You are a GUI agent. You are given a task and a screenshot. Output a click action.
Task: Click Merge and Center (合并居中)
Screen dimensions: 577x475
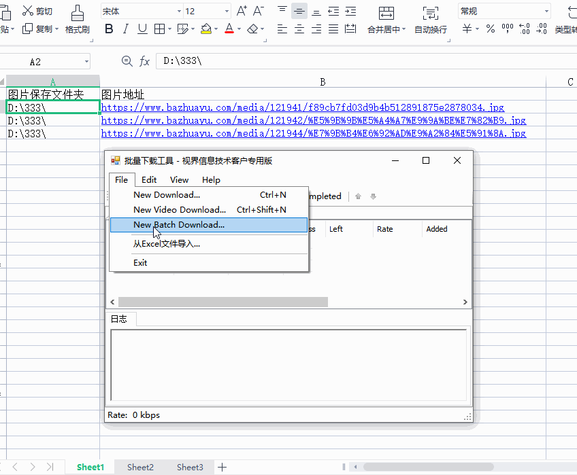tap(386, 20)
